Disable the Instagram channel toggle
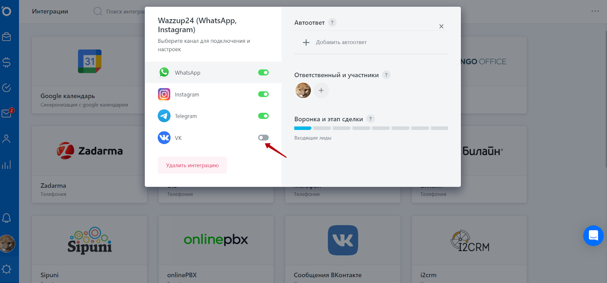 point(263,94)
